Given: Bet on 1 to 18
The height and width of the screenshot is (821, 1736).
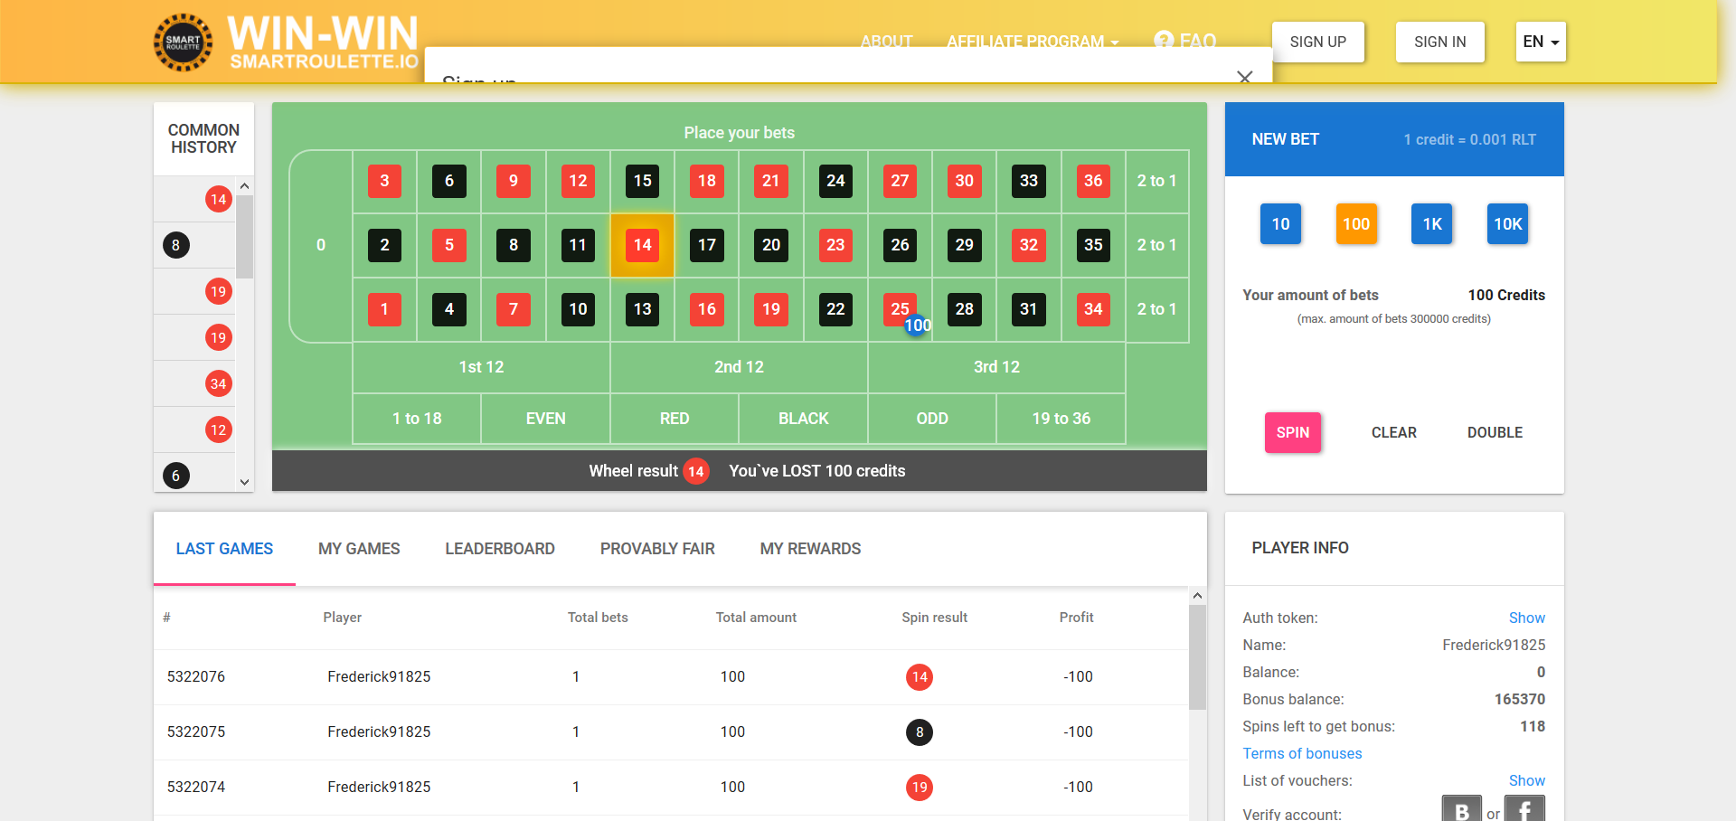Looking at the screenshot, I should coord(417,419).
